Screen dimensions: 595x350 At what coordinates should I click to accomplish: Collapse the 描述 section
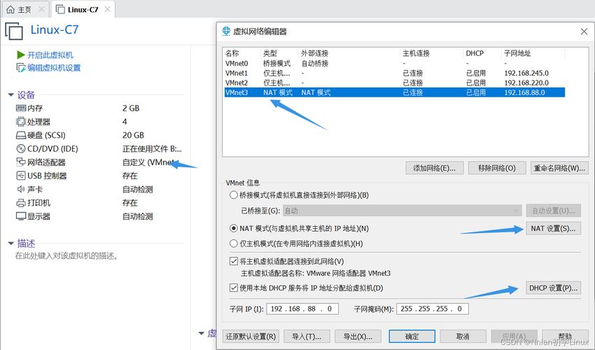point(11,244)
